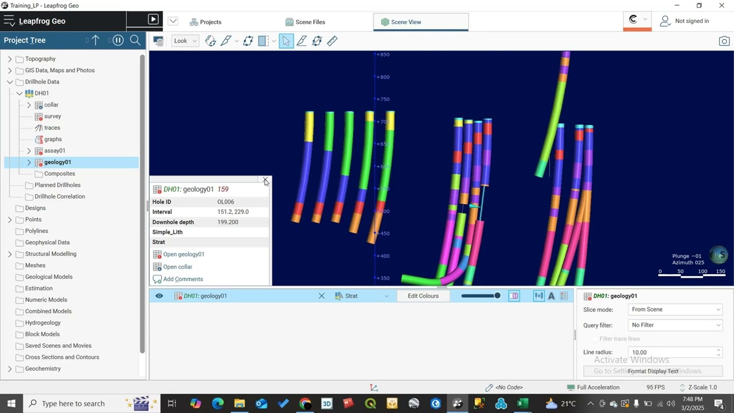
Task: Select the survey table in tree
Action: [x=52, y=116]
